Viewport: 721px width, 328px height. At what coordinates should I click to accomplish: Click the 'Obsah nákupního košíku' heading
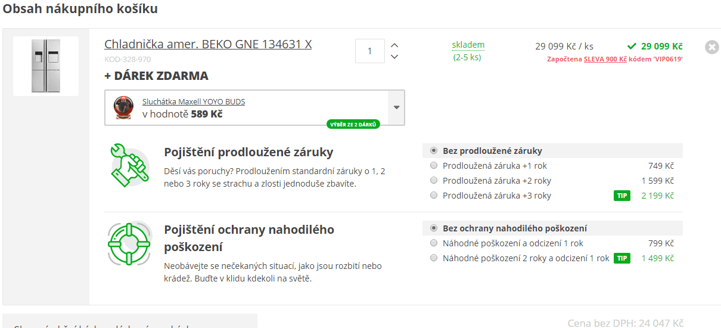pyautogui.click(x=80, y=9)
